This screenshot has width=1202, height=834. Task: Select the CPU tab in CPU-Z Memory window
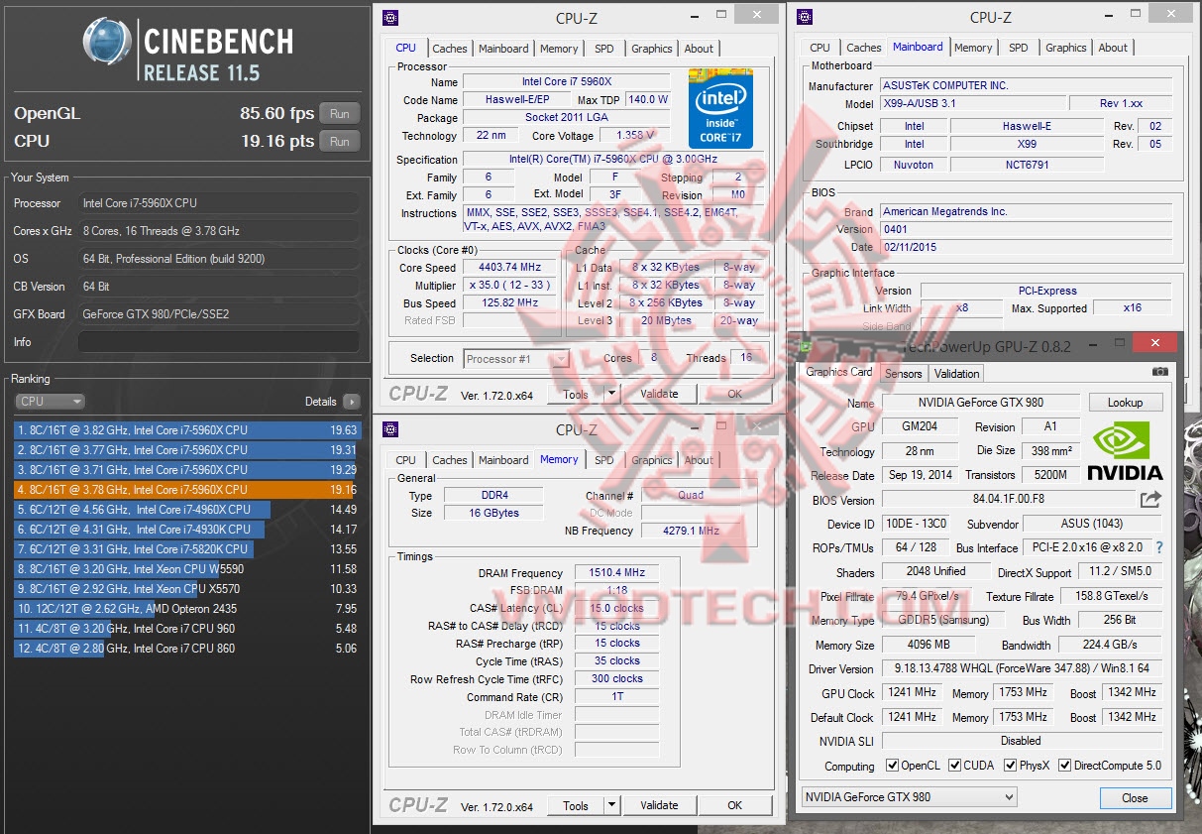pyautogui.click(x=406, y=460)
